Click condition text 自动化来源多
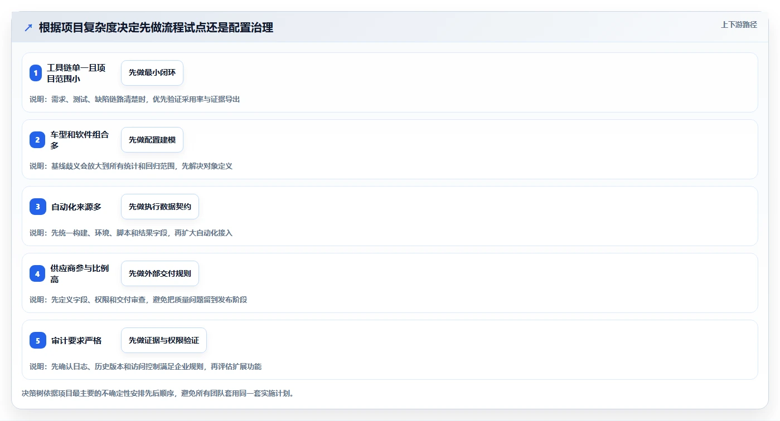 (x=76, y=207)
